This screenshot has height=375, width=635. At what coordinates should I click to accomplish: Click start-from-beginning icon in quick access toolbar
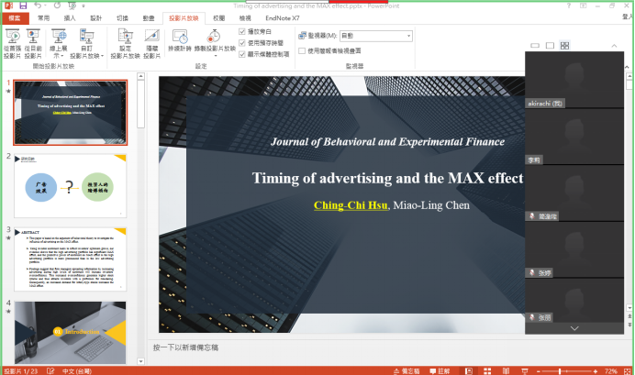coord(72,6)
